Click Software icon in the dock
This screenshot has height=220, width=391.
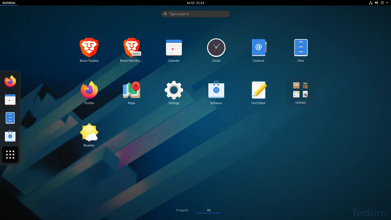tap(10, 136)
